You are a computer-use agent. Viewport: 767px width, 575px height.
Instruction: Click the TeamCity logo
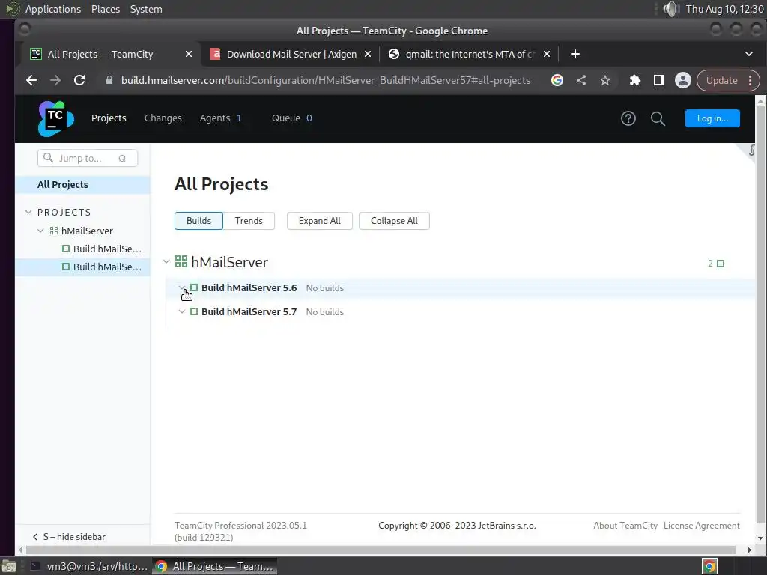[55, 118]
